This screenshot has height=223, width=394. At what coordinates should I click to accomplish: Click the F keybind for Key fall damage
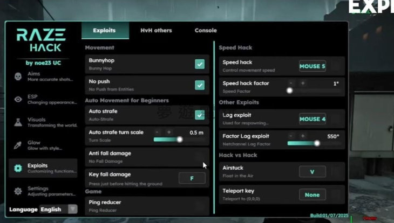[192, 178]
